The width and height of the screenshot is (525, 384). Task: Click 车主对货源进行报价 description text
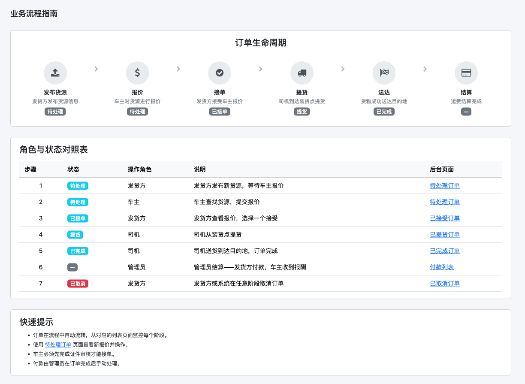(137, 102)
